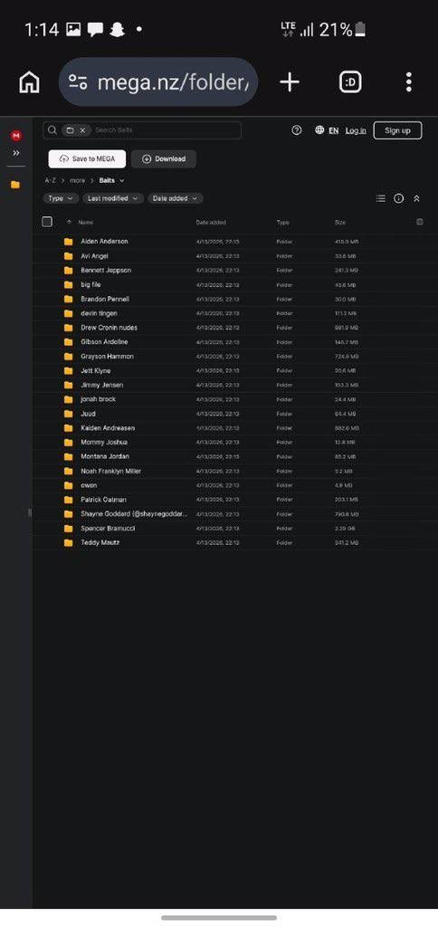The height and width of the screenshot is (927, 438).
Task: Click the sidebar resize handle
Action: (30, 512)
